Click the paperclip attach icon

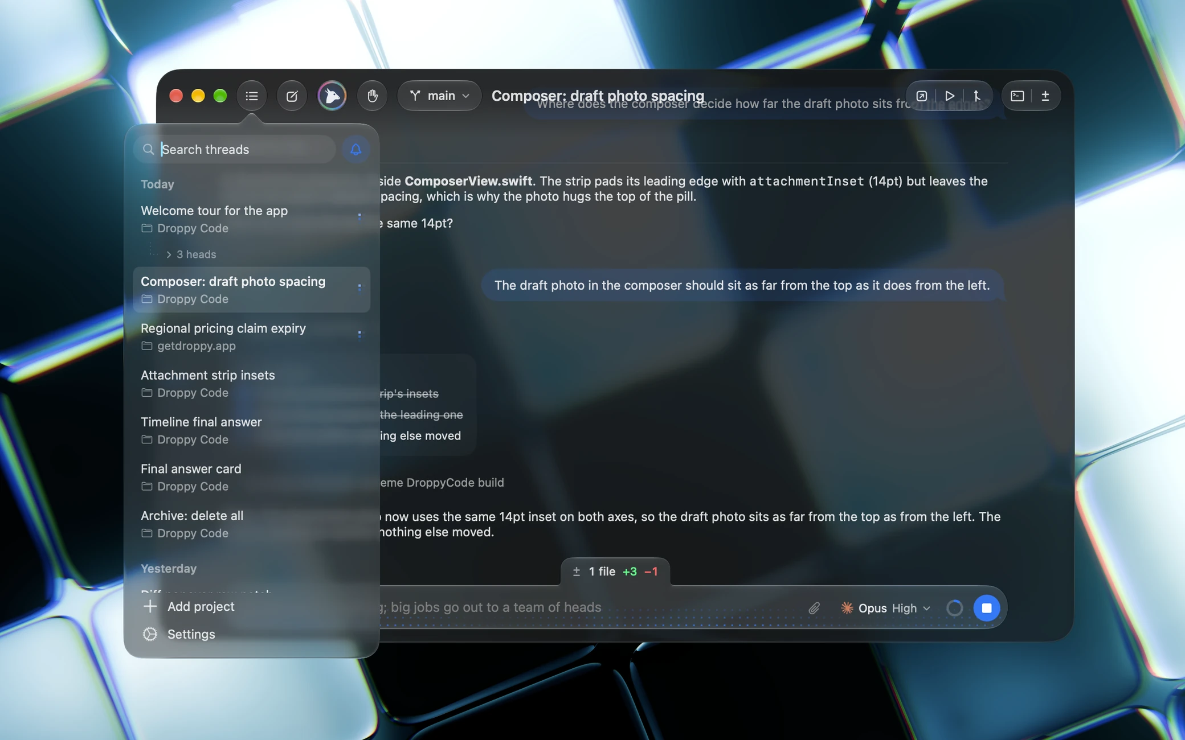pos(814,608)
